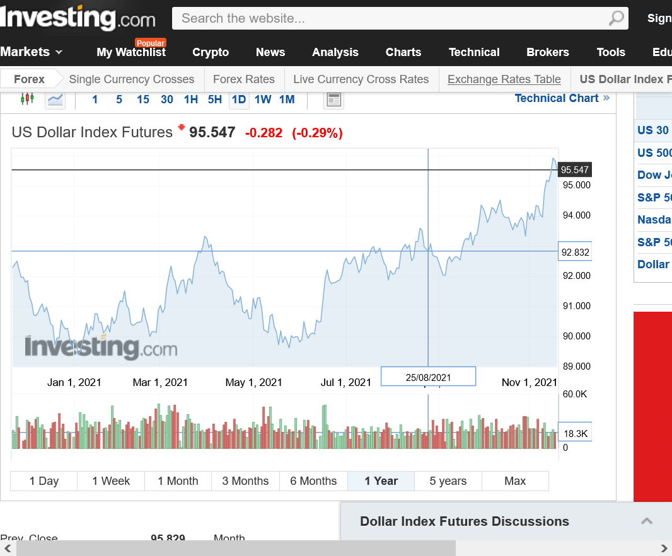Viewport: 672px width, 556px height.
Task: Click the right scrollbar arrow
Action: tap(664, 548)
